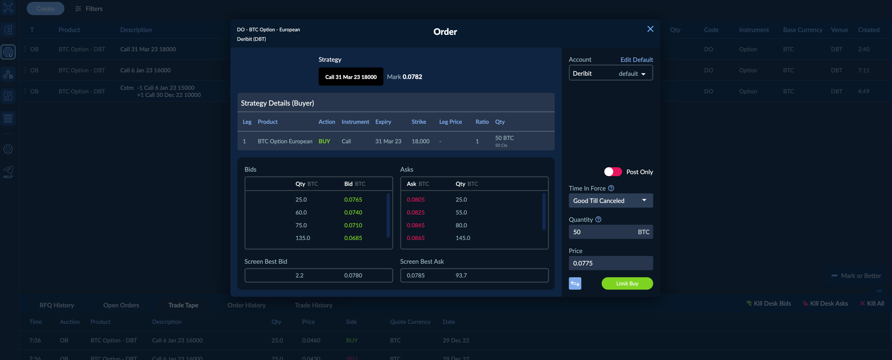Open the dashboard layout sidebar icon
Viewport: 892px width, 360px height.
tap(8, 96)
